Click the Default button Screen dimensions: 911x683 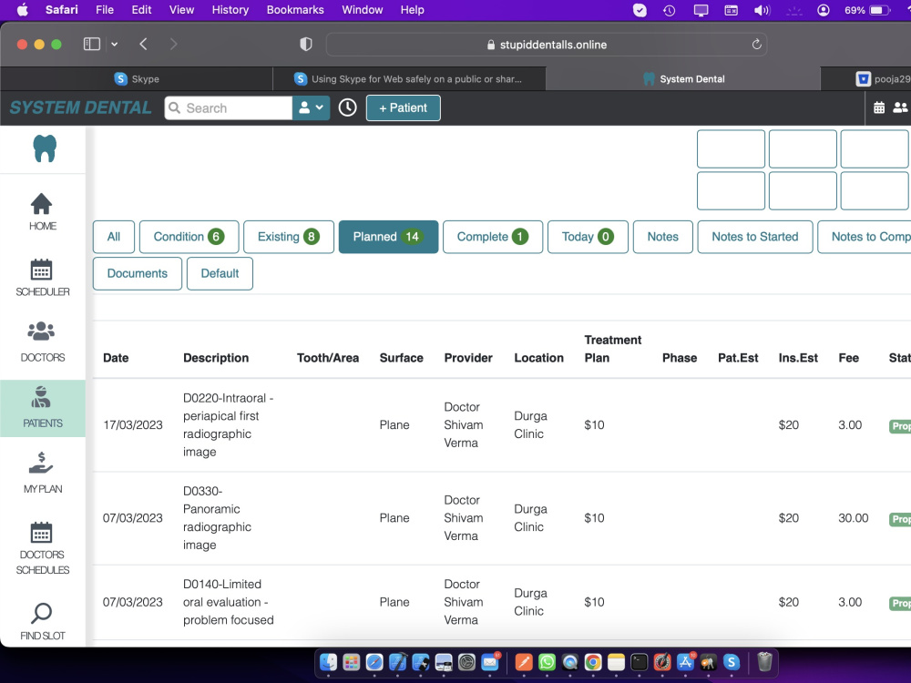(220, 273)
